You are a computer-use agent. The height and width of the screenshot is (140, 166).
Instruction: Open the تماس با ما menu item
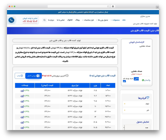click(61, 20)
